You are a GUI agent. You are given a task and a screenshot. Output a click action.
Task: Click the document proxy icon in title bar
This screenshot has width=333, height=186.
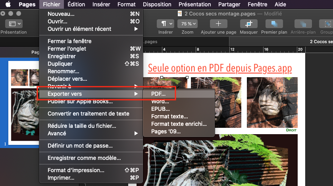click(180, 14)
